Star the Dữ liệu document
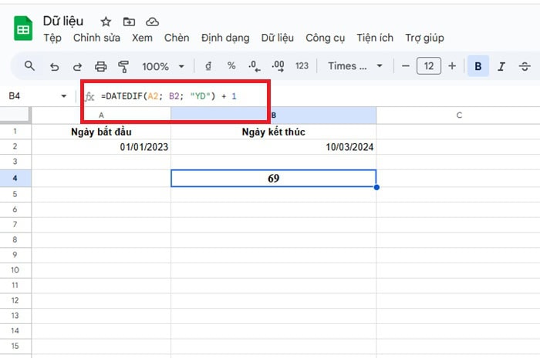 106,22
